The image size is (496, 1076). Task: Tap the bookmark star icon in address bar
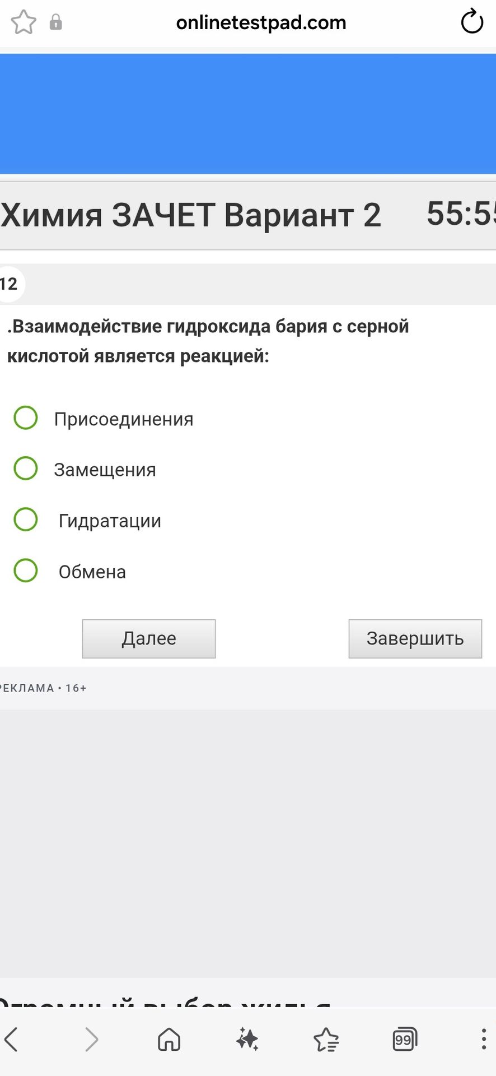pyautogui.click(x=24, y=23)
